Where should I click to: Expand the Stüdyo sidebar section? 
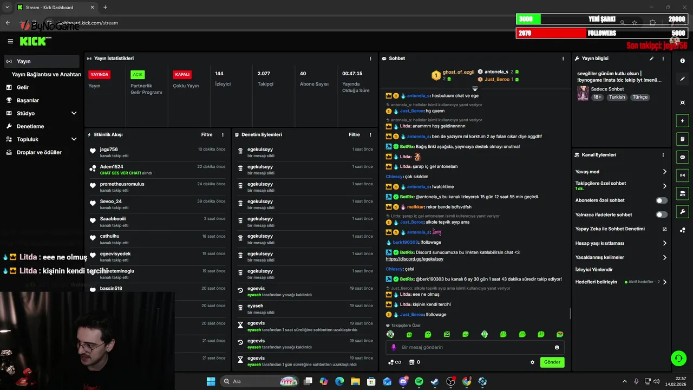click(x=74, y=113)
